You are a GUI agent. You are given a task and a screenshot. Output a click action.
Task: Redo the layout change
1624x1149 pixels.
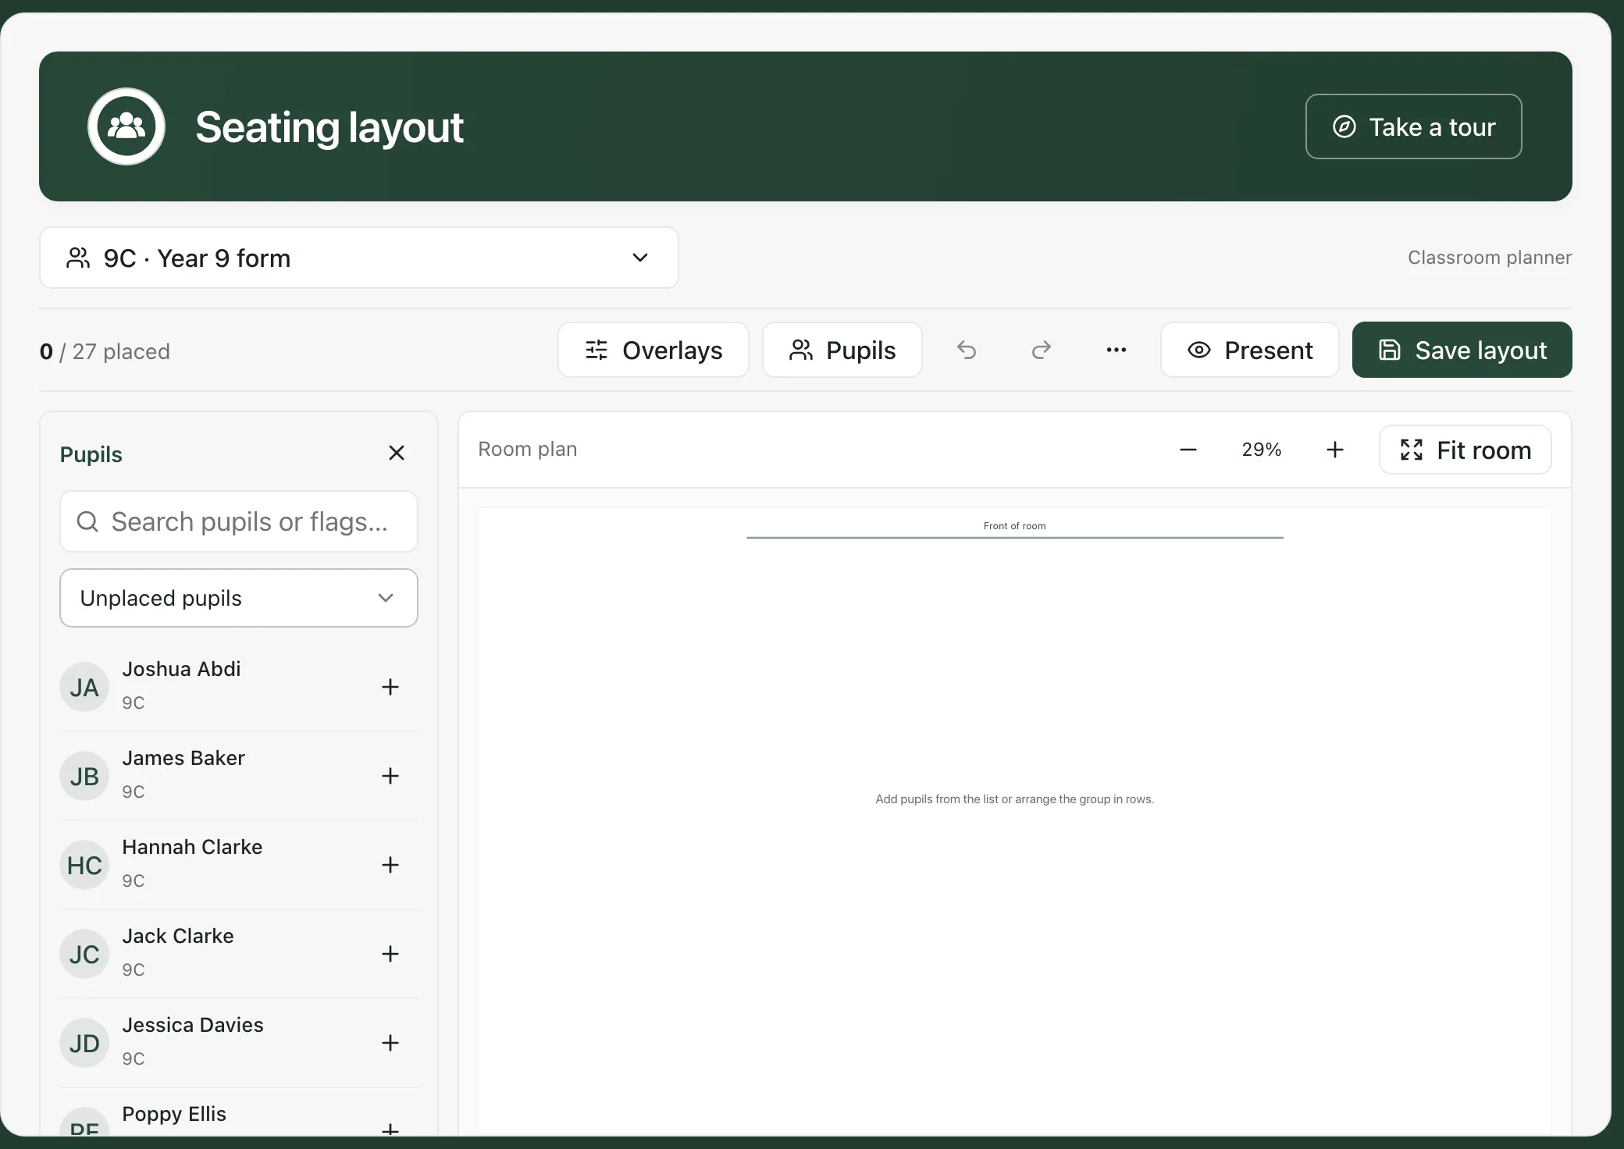[1042, 350]
